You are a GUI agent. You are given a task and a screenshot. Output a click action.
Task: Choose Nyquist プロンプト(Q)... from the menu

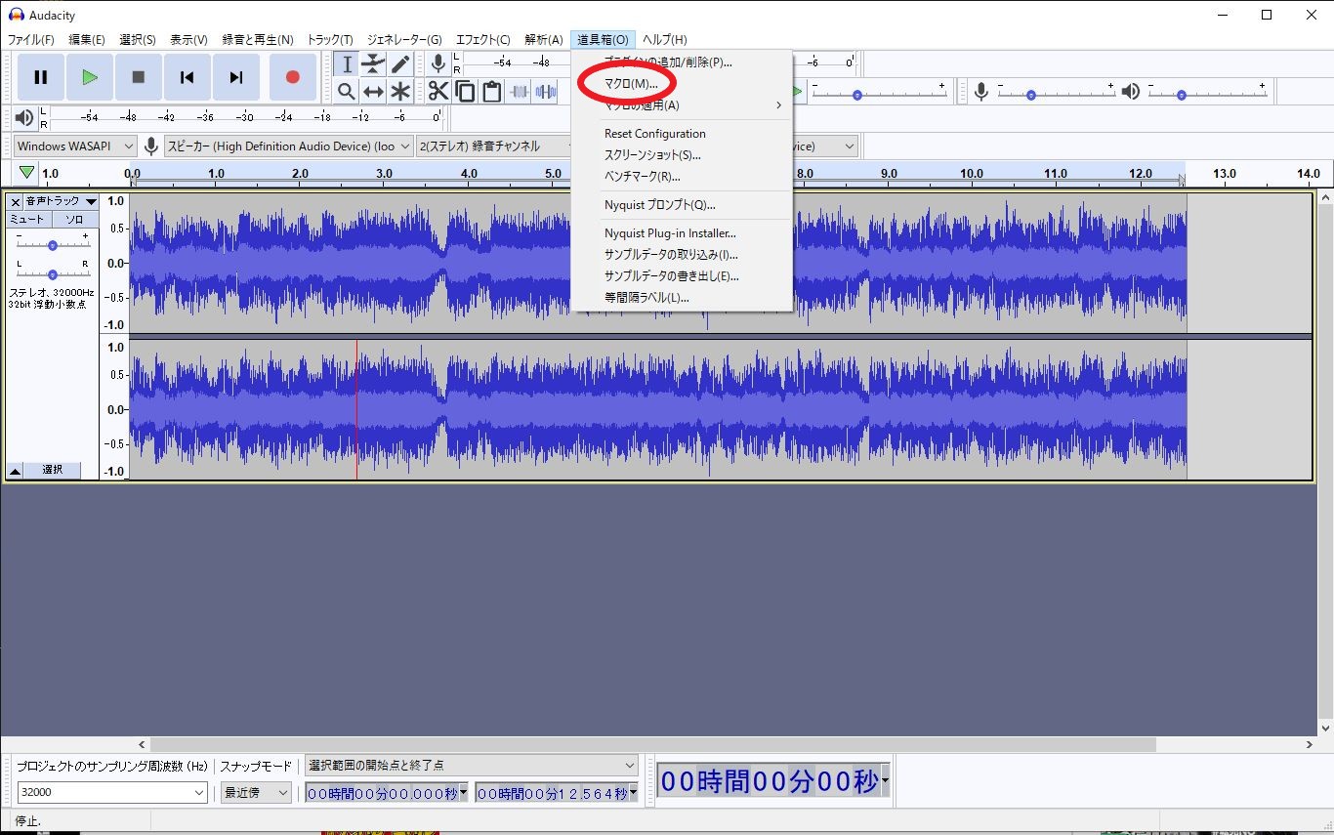[x=682, y=205]
